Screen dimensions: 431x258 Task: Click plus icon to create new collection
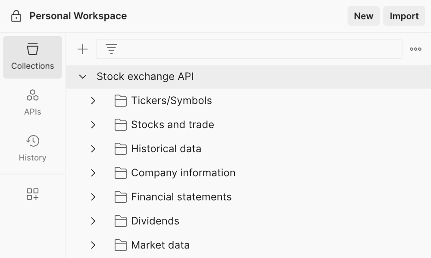[x=82, y=49]
